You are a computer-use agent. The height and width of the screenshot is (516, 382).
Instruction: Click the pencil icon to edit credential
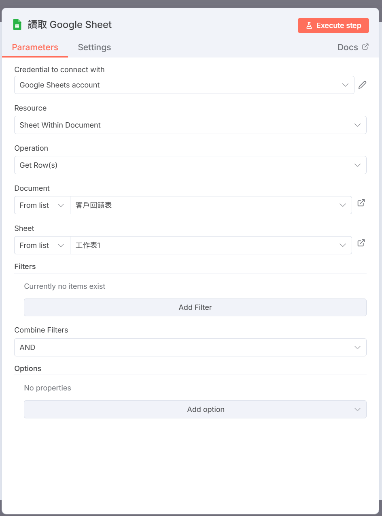pyautogui.click(x=362, y=85)
